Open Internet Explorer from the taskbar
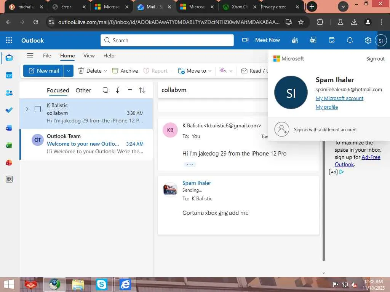The image size is (390, 292). click(125, 284)
